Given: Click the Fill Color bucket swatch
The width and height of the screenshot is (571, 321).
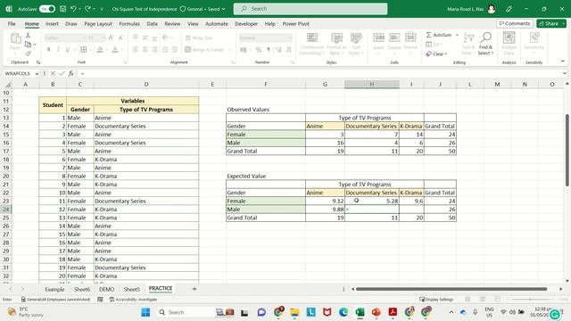Looking at the screenshot, I should click(100, 50).
